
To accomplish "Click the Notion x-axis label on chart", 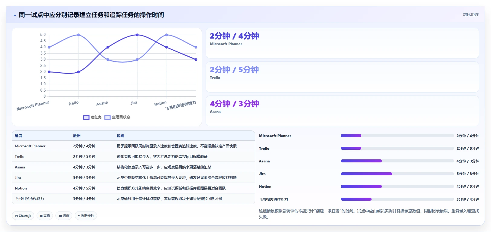I will (160, 103).
